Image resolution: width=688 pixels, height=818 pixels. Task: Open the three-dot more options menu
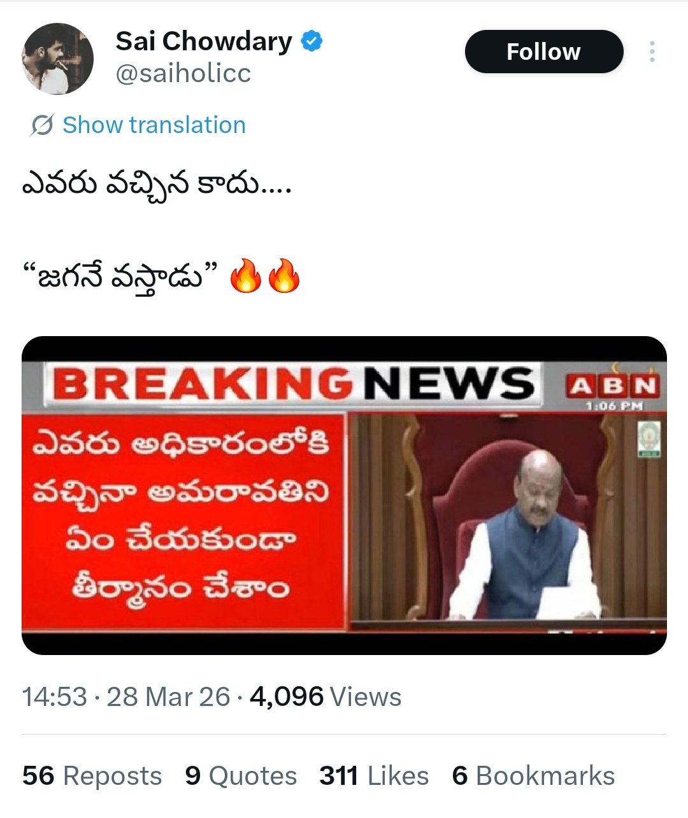coord(652,52)
